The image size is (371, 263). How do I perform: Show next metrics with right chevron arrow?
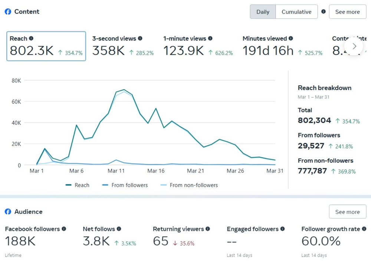pyautogui.click(x=354, y=46)
